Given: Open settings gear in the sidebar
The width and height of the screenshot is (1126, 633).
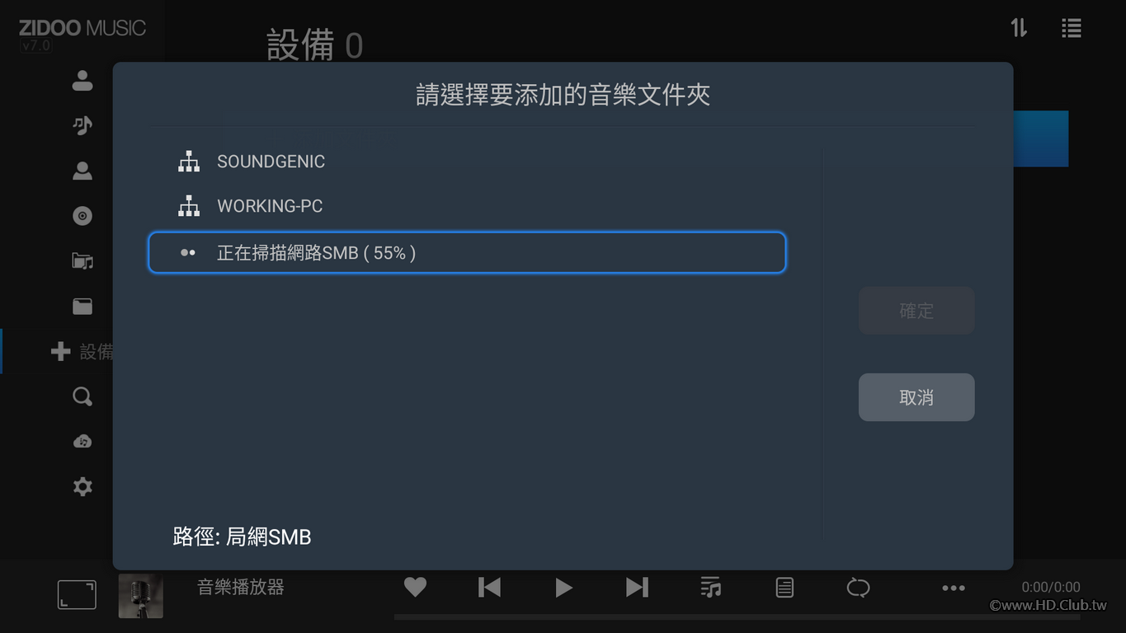Looking at the screenshot, I should pyautogui.click(x=82, y=486).
